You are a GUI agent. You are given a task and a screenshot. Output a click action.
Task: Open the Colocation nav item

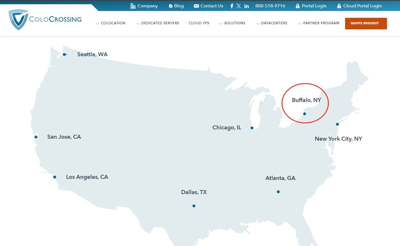(113, 23)
